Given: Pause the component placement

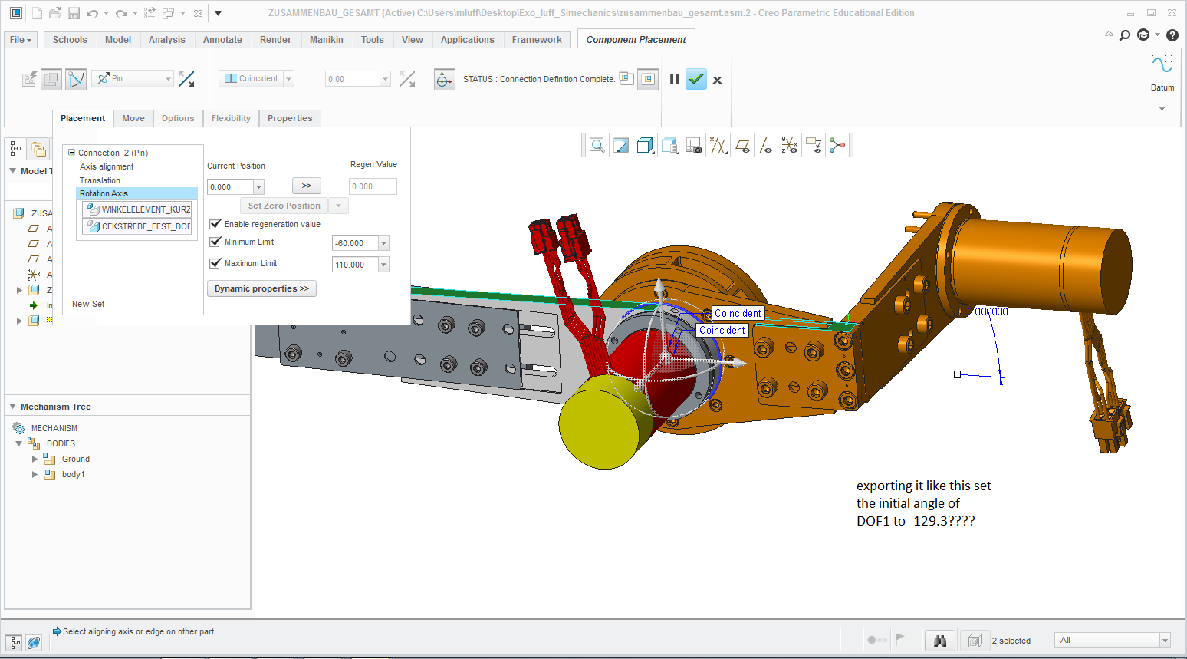Looking at the screenshot, I should click(x=674, y=79).
